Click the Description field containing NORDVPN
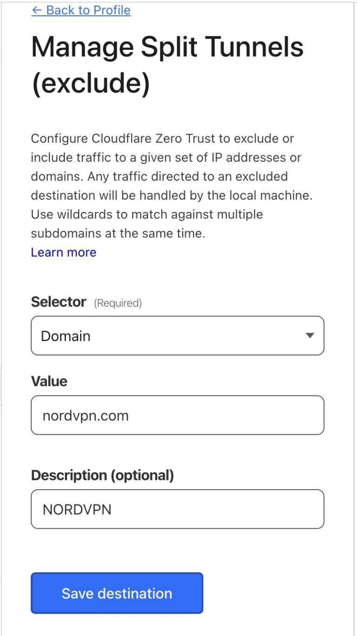 [x=177, y=509]
